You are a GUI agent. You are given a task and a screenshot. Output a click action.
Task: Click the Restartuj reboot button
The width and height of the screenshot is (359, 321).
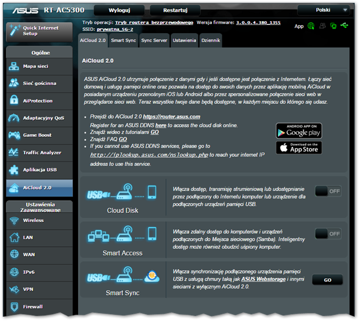click(x=175, y=10)
